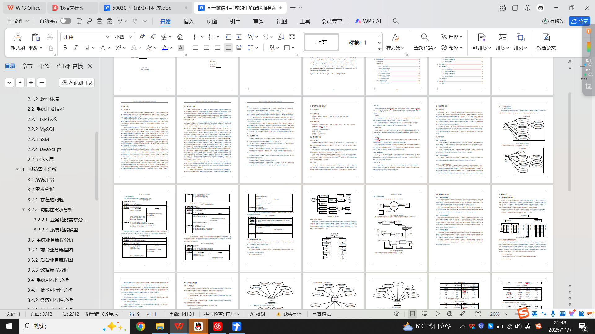Click the font color red swatch button
Image resolution: width=595 pixels, height=334 pixels.
click(x=165, y=48)
